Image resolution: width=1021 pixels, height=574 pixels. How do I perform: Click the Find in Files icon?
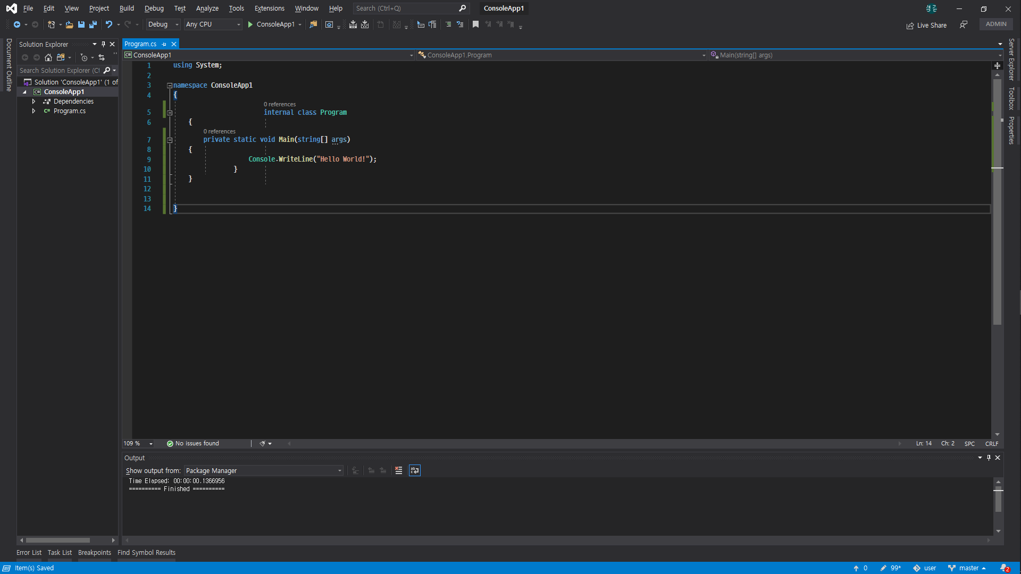(313, 24)
